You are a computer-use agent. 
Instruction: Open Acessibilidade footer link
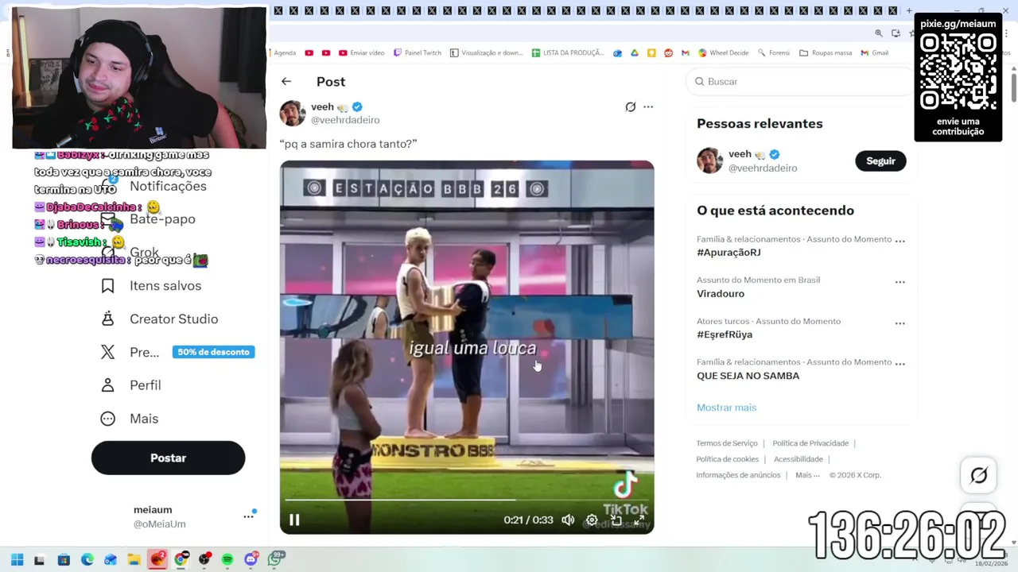click(798, 459)
